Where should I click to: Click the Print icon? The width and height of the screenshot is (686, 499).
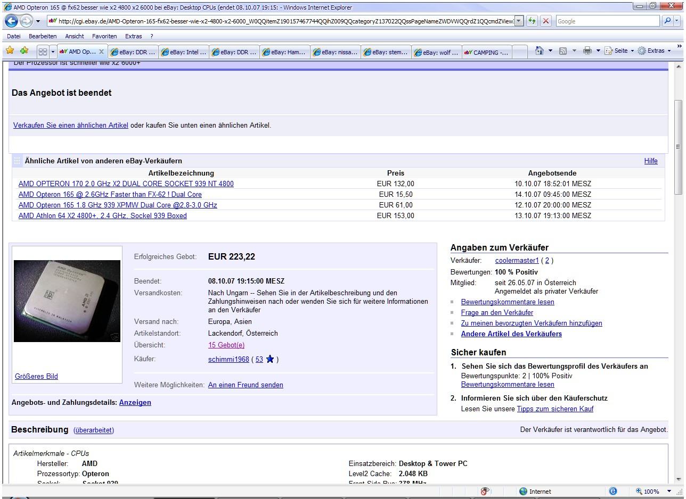coord(587,51)
